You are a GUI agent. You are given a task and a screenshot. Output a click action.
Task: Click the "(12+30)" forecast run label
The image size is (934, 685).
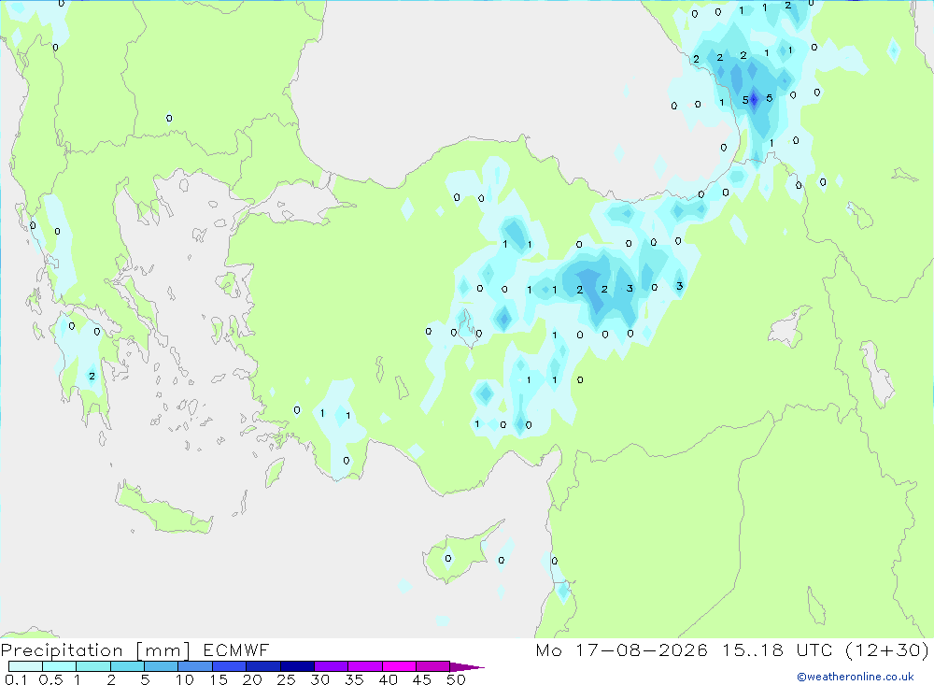coord(887,649)
